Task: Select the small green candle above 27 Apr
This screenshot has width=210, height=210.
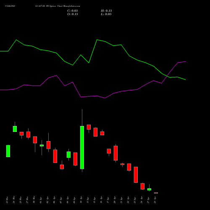Action: pos(149,189)
